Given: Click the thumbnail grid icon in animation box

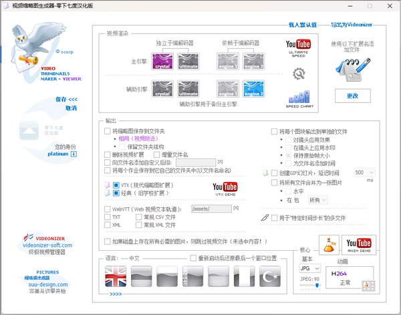Looking at the screenshot, I should coord(368,286).
